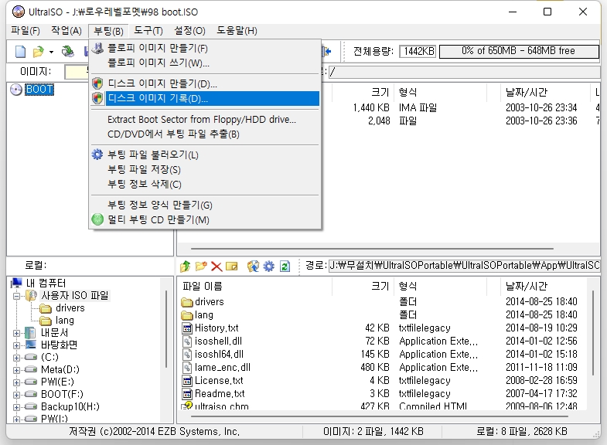Select the lame_enc.dll file row
Viewport: 607px width, 445px height.
pyautogui.click(x=384, y=368)
